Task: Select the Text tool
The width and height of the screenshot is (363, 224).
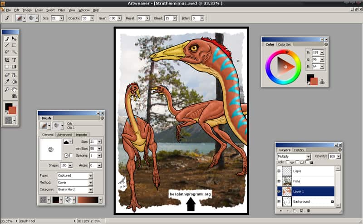Action: tap(14, 60)
